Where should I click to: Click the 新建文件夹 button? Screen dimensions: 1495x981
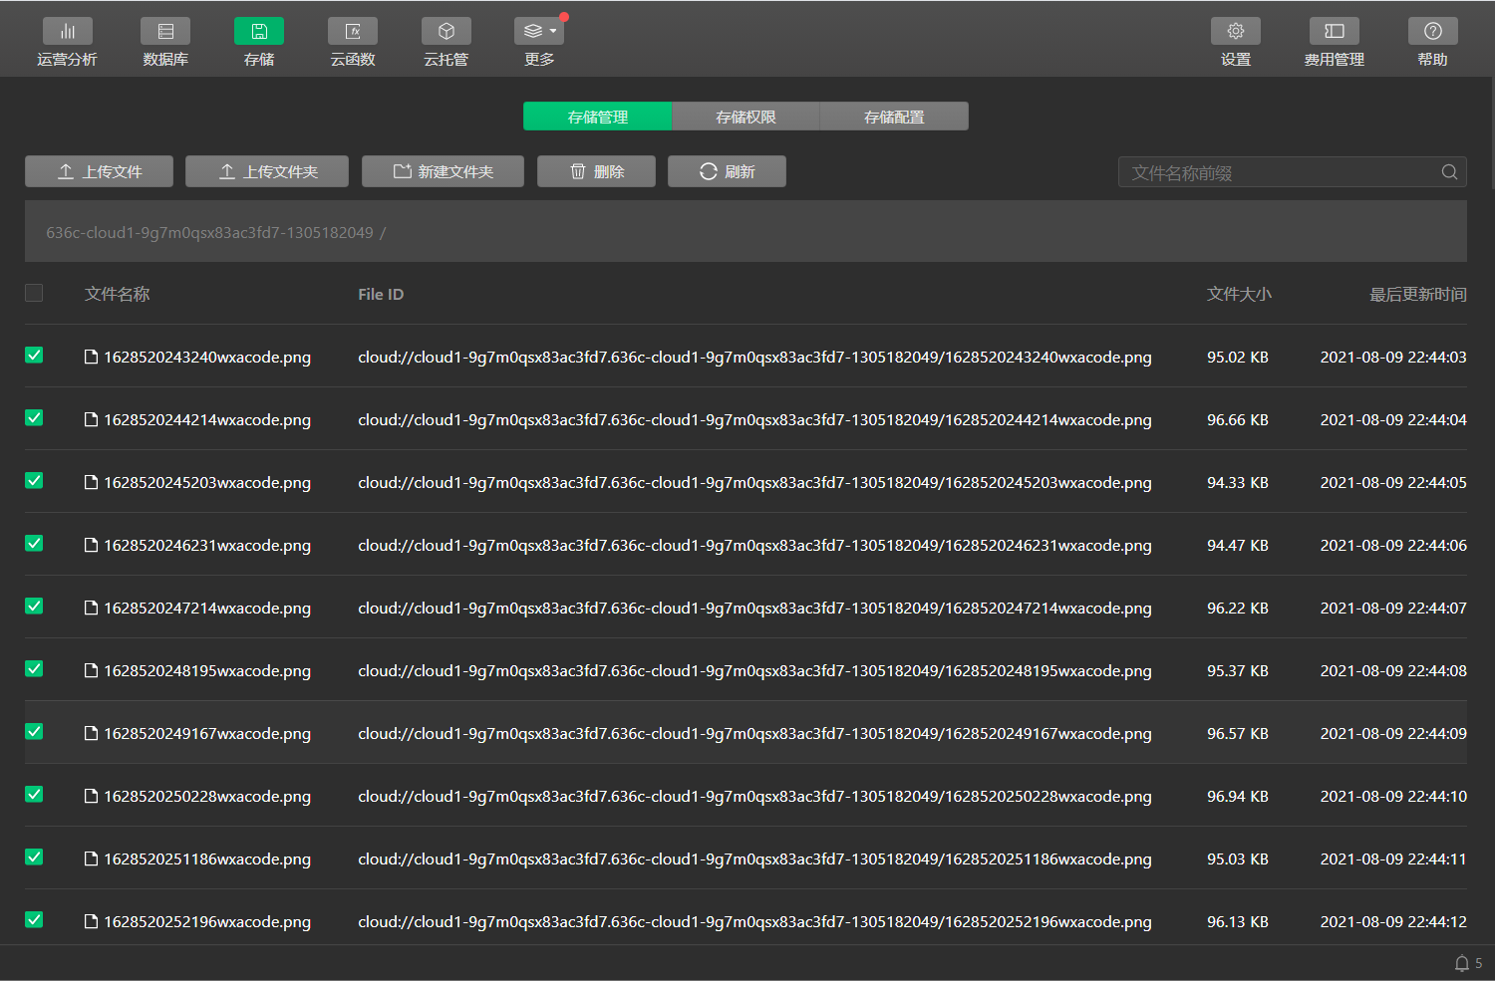point(444,171)
